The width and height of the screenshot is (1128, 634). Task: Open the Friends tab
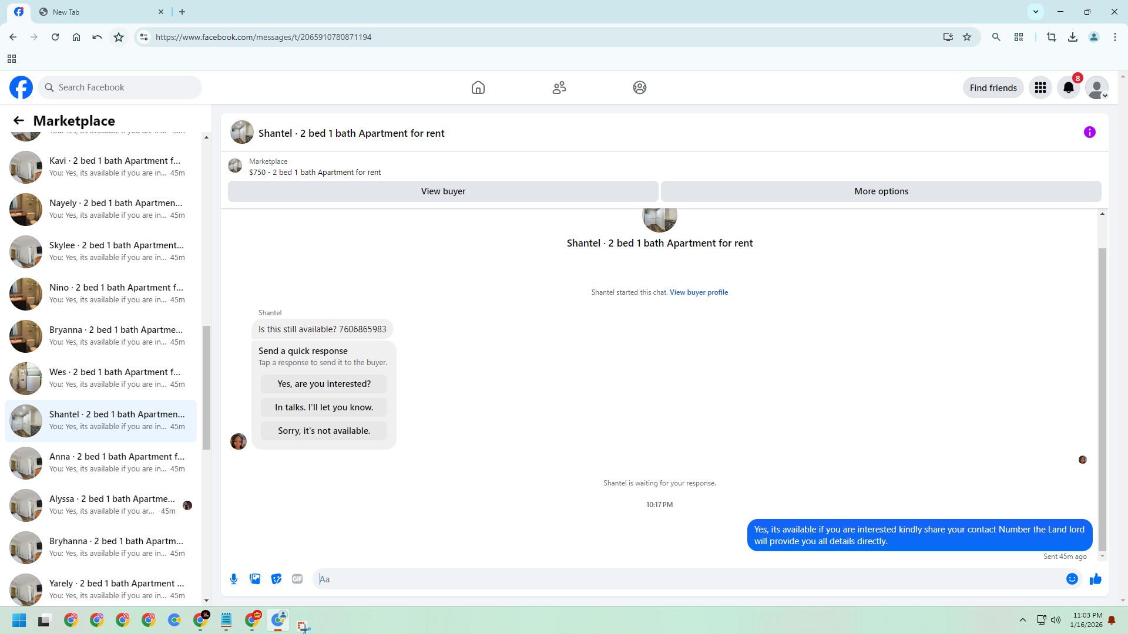559,87
